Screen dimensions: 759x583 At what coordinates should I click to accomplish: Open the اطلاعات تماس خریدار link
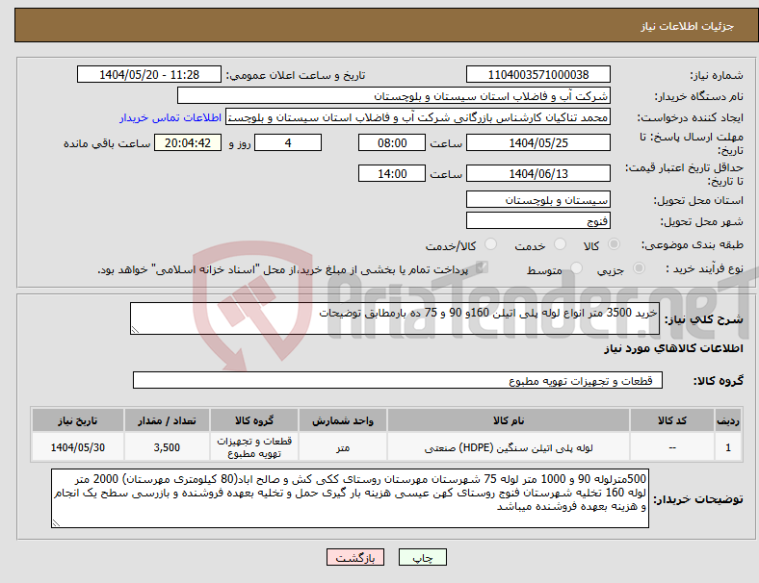[170, 117]
